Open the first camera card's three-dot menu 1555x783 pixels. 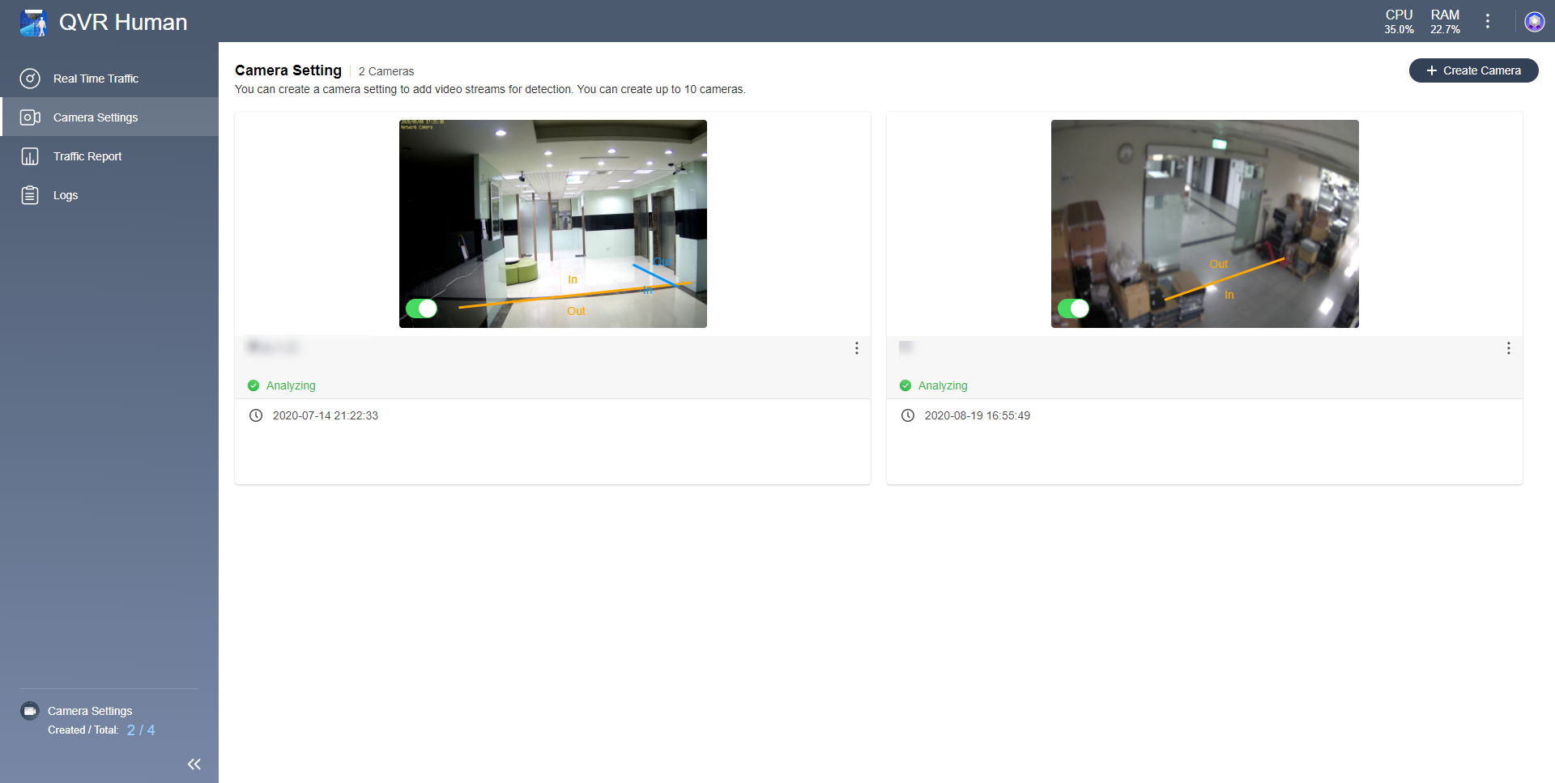[856, 348]
